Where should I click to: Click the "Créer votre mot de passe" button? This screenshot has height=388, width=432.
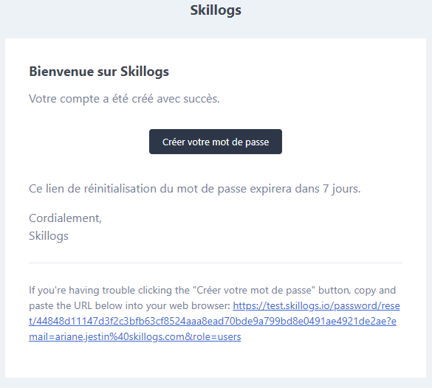(x=216, y=142)
